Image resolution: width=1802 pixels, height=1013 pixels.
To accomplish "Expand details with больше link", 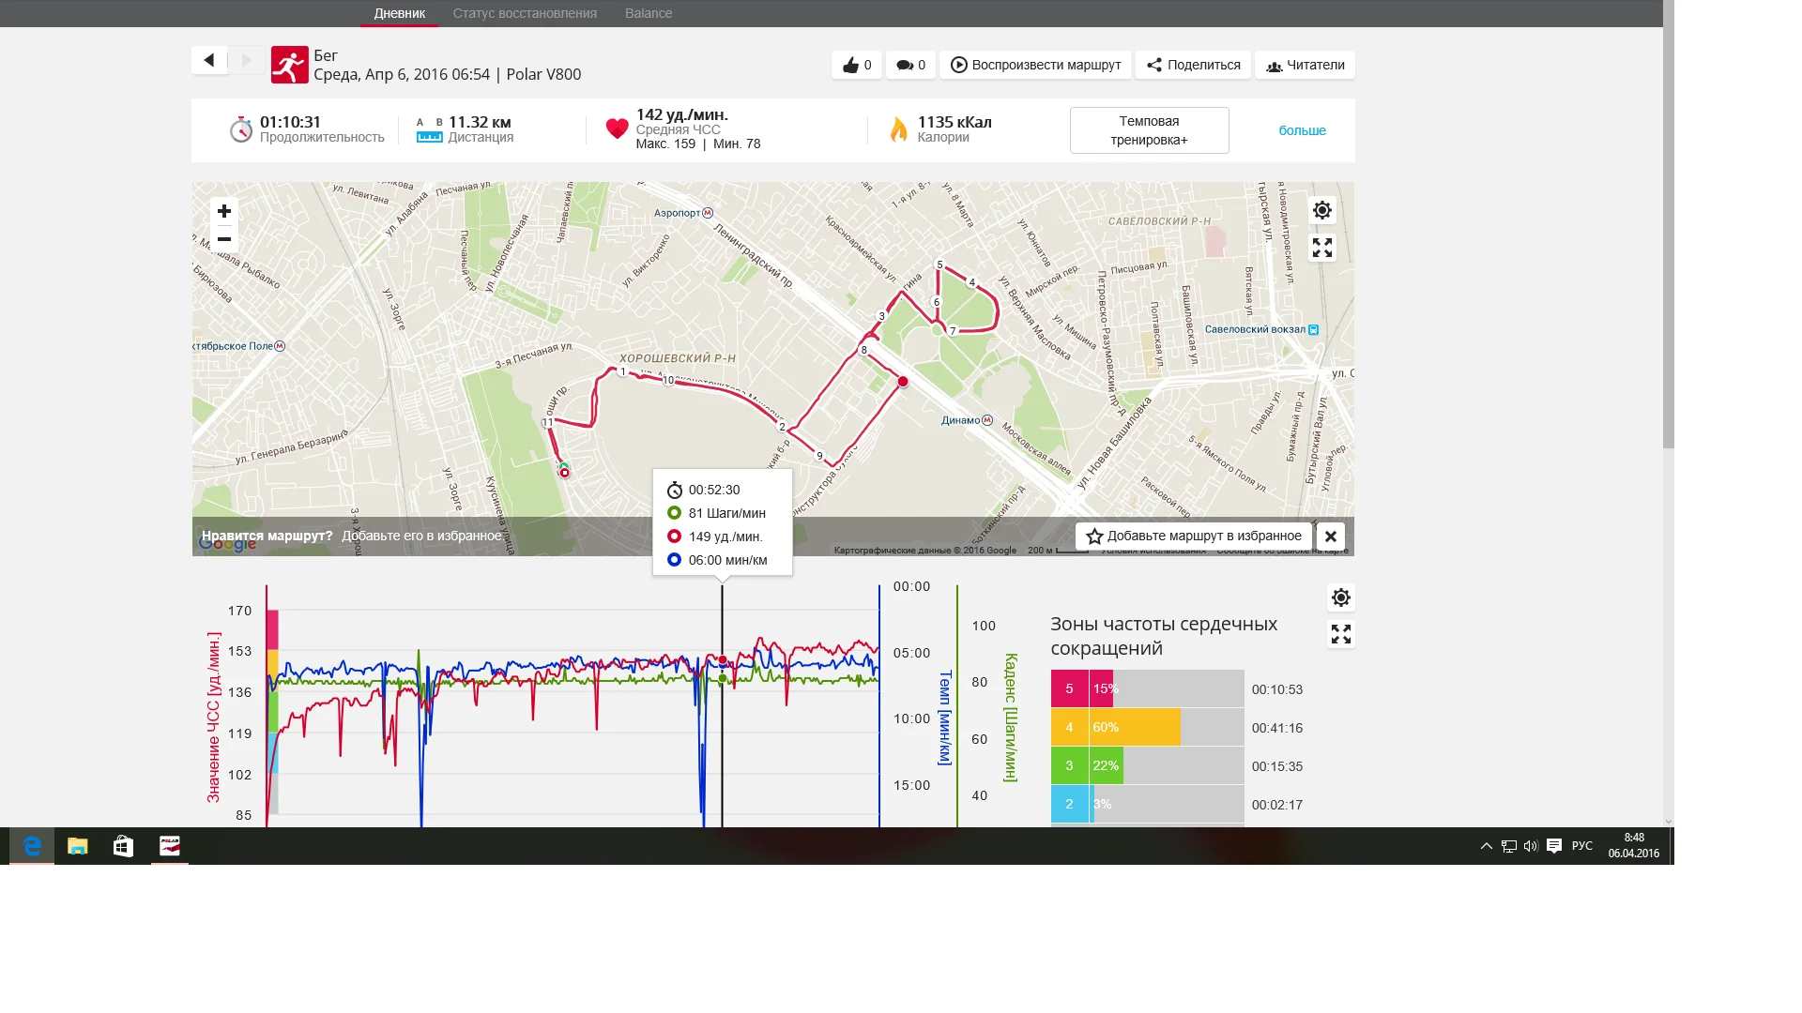I will (x=1302, y=130).
